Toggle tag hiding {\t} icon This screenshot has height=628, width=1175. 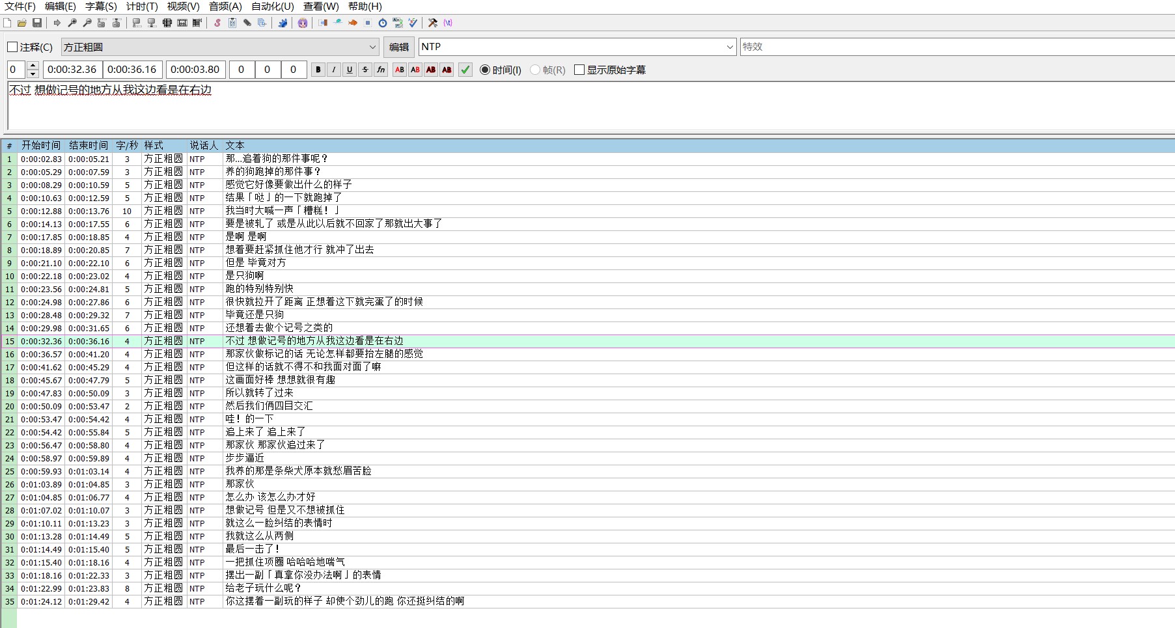448,23
